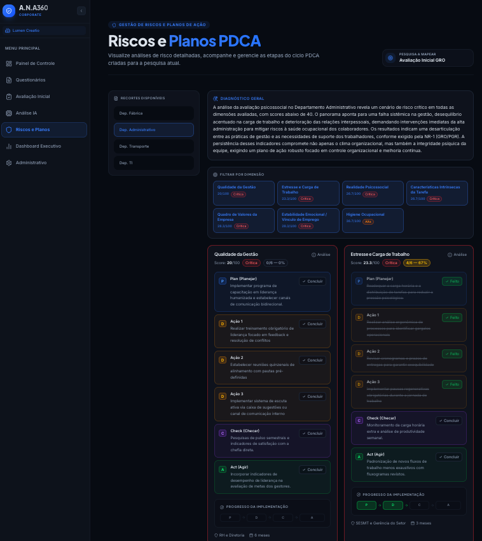Select the Dep. Transporte segment
482x541 pixels.
point(154,146)
